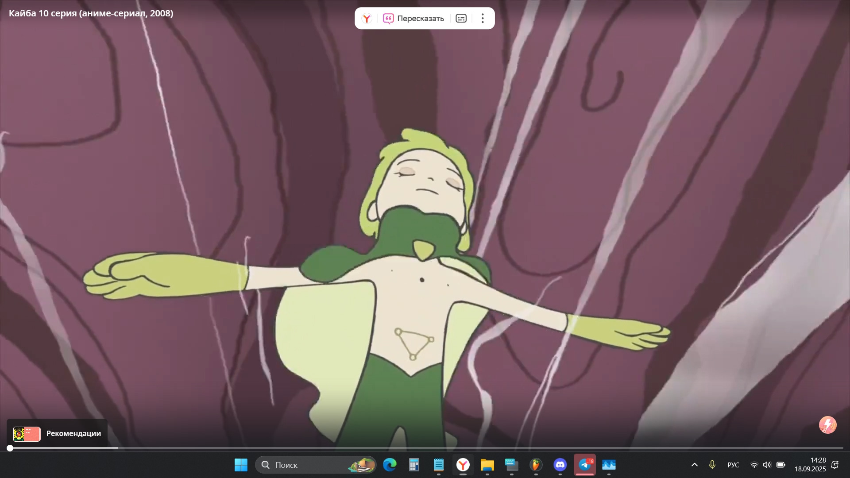Screen dimensions: 850x478
Task: Seek in the video progress bar
Action: tap(425, 448)
